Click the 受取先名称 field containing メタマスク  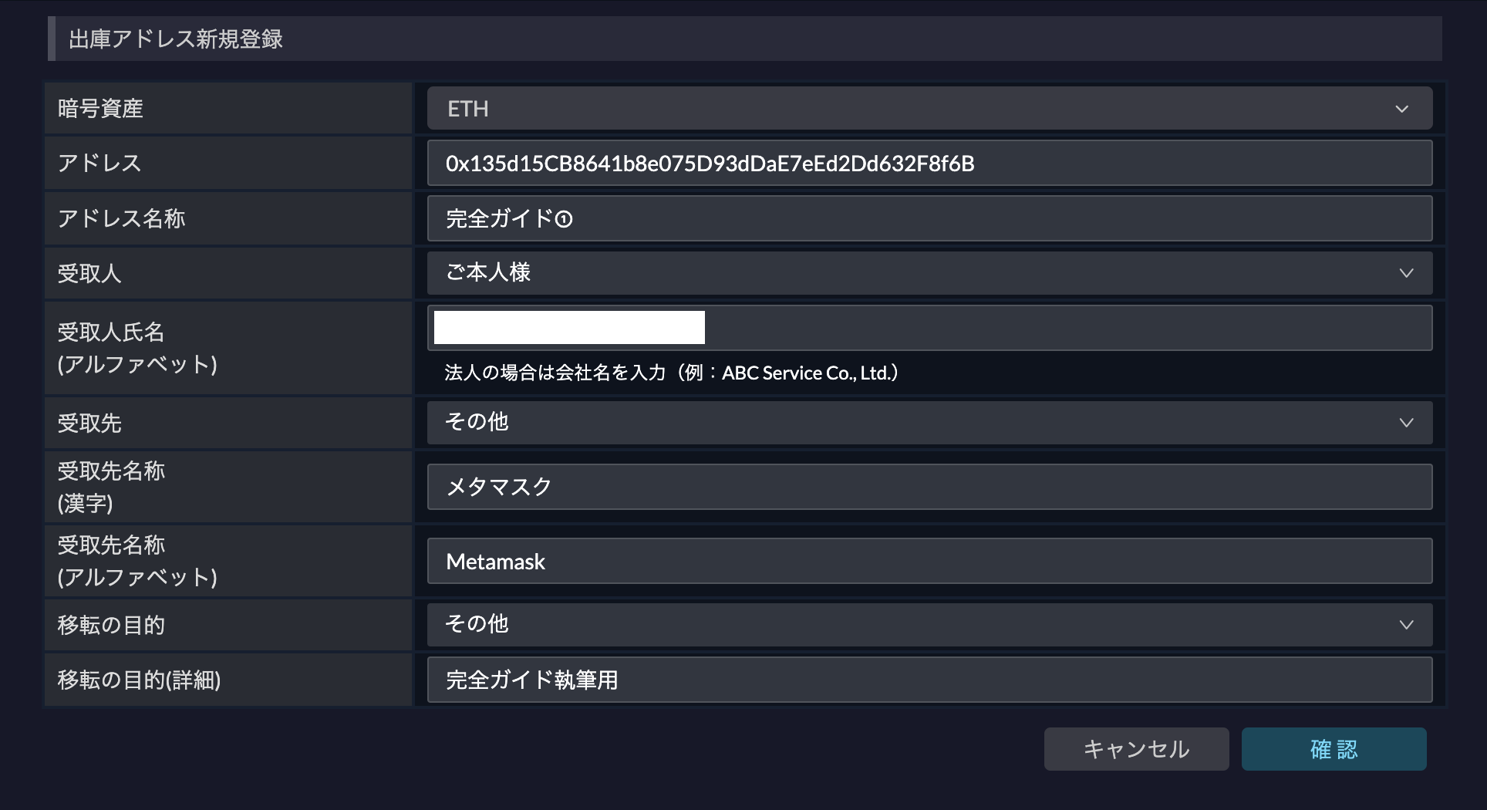click(x=929, y=487)
